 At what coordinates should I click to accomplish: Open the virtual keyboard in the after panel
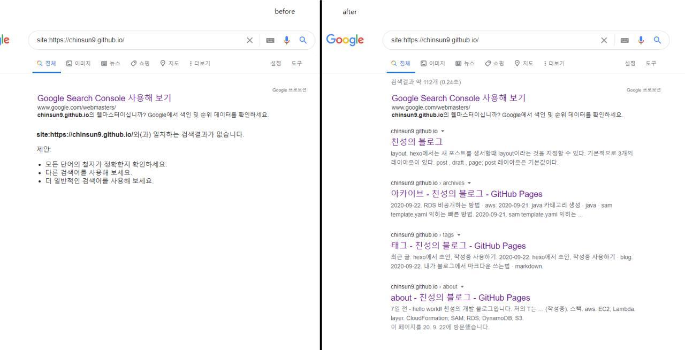coord(625,40)
